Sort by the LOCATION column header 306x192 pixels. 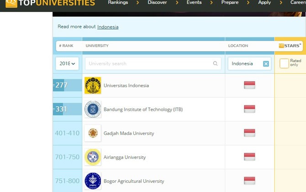238,46
